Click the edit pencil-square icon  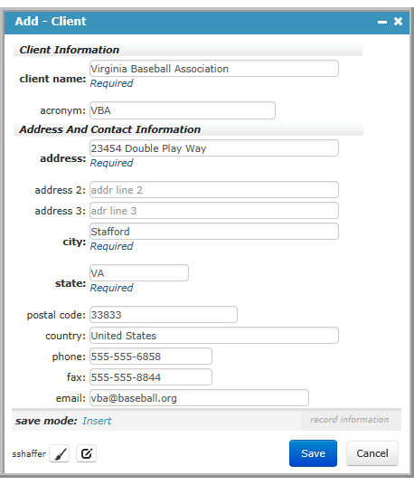click(87, 453)
